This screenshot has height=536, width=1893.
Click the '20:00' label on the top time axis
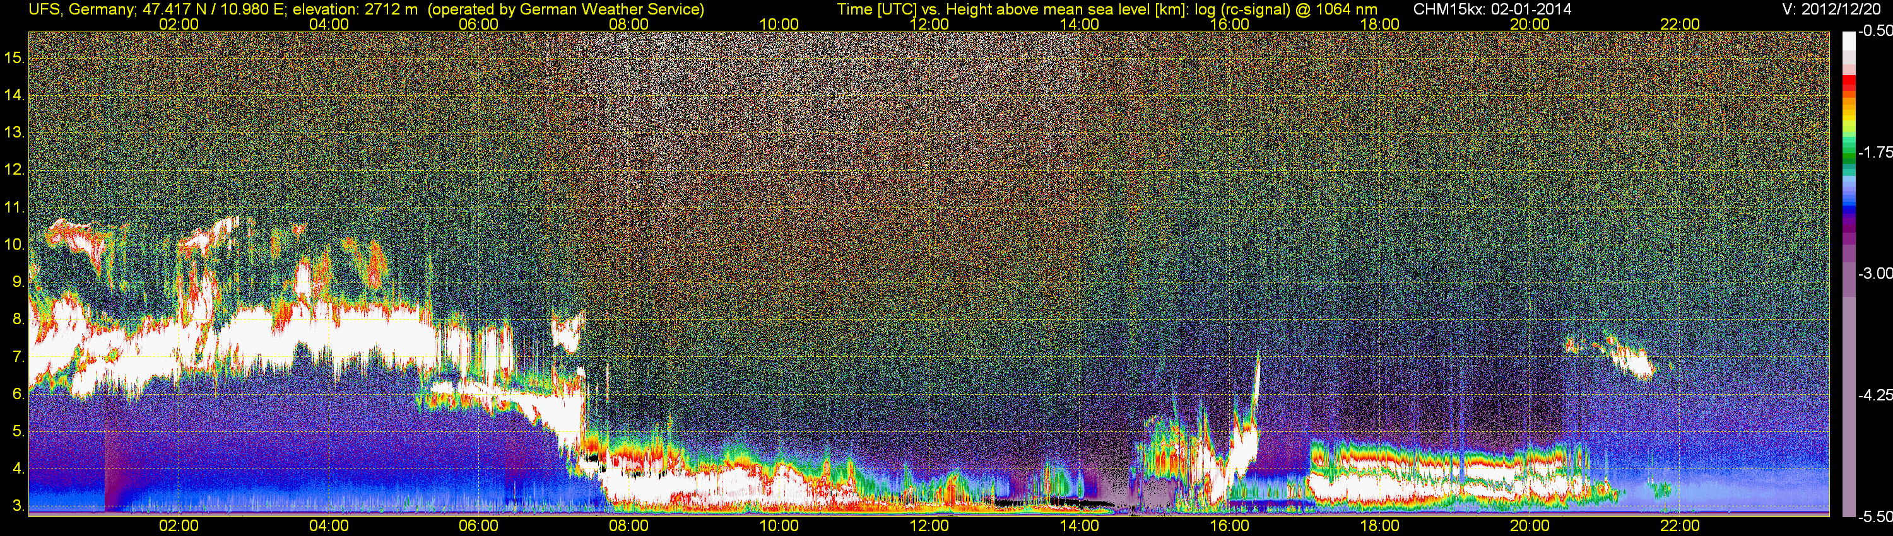point(1530,24)
